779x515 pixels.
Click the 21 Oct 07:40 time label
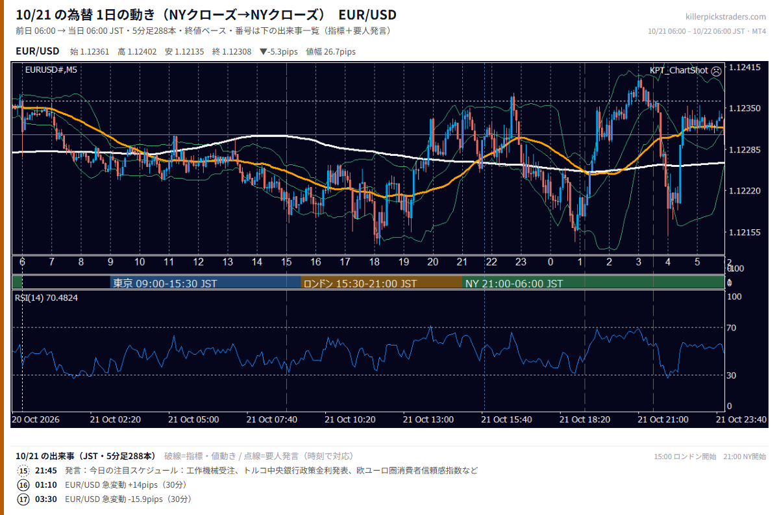click(x=272, y=420)
